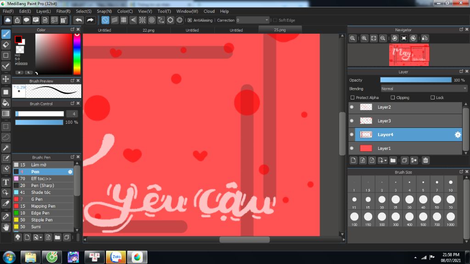This screenshot has width=470, height=264.
Task: Undock the Layer panel
Action: (461, 71)
